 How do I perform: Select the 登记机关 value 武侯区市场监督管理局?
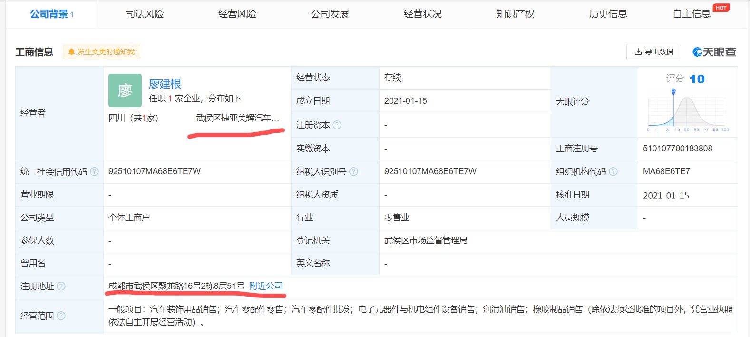[426, 240]
